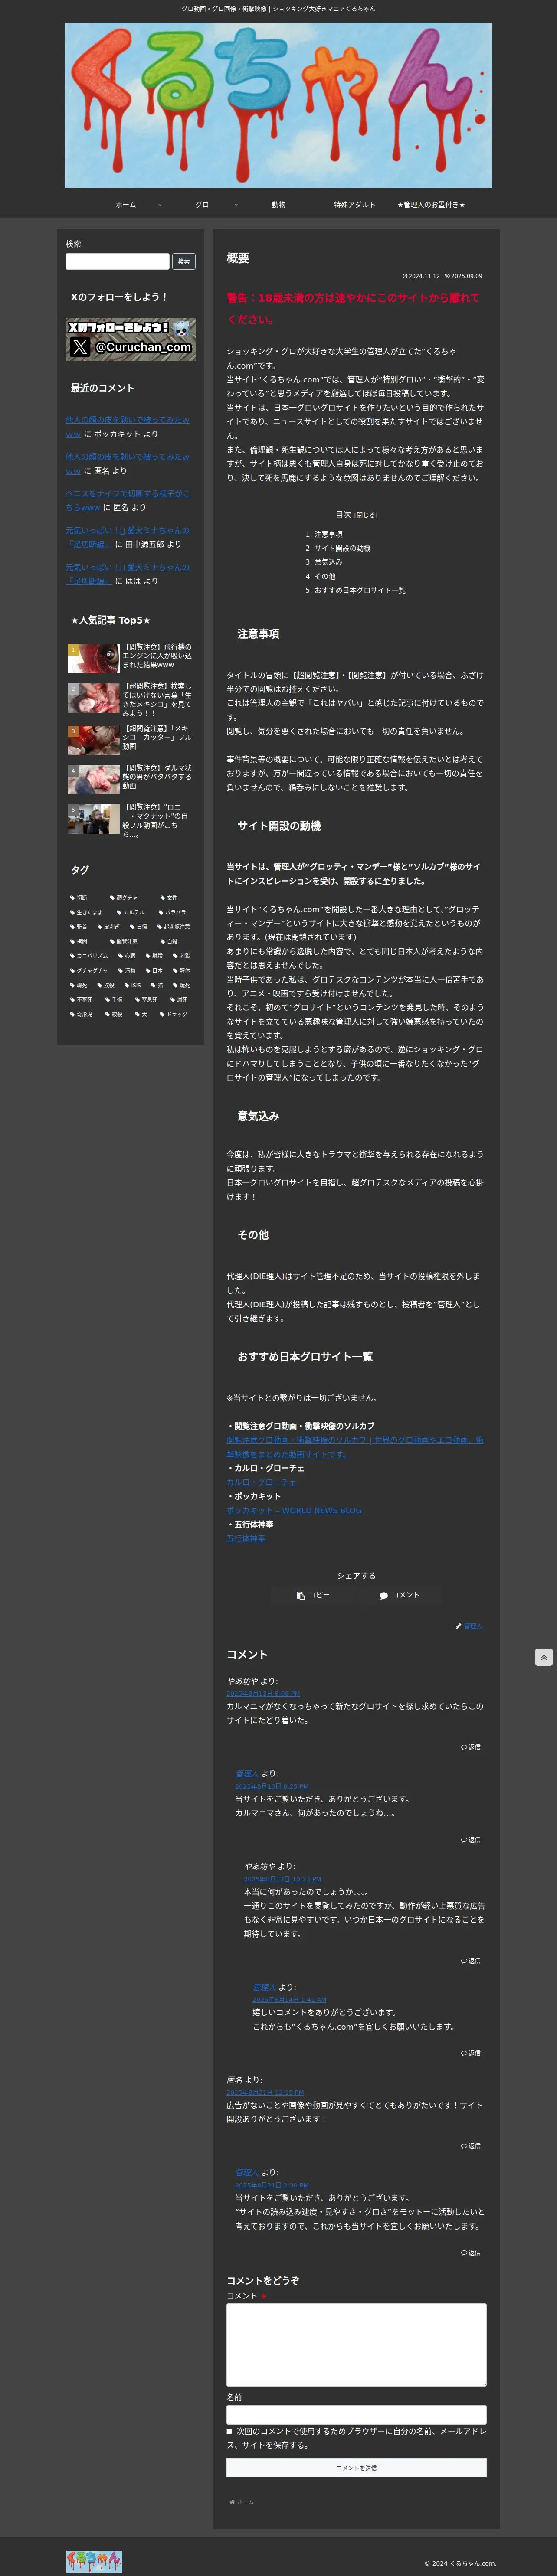Open the X @Curuchan_com follow banner
Image resolution: width=557 pixels, height=2576 pixels.
[131, 339]
